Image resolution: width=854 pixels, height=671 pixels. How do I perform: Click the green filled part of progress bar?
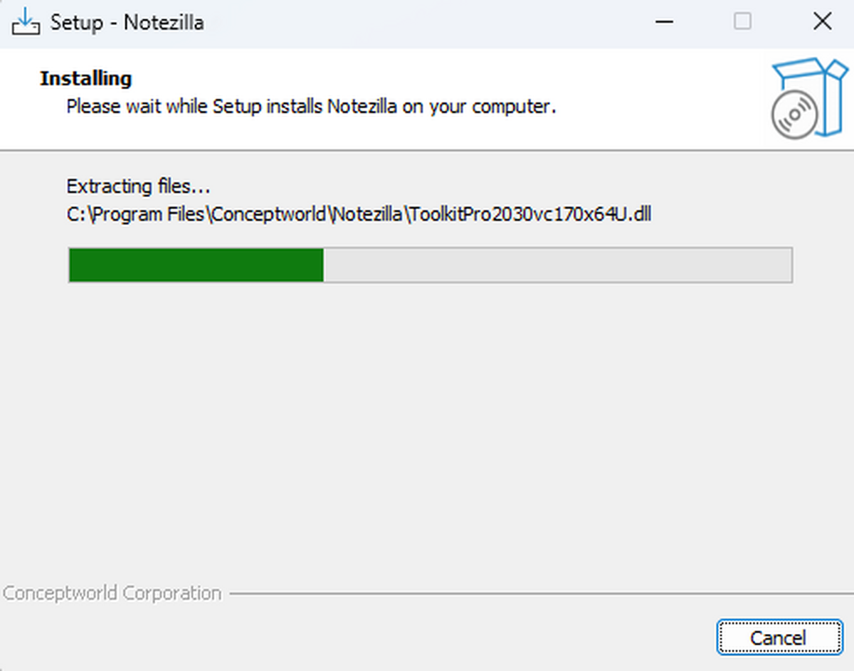(196, 265)
